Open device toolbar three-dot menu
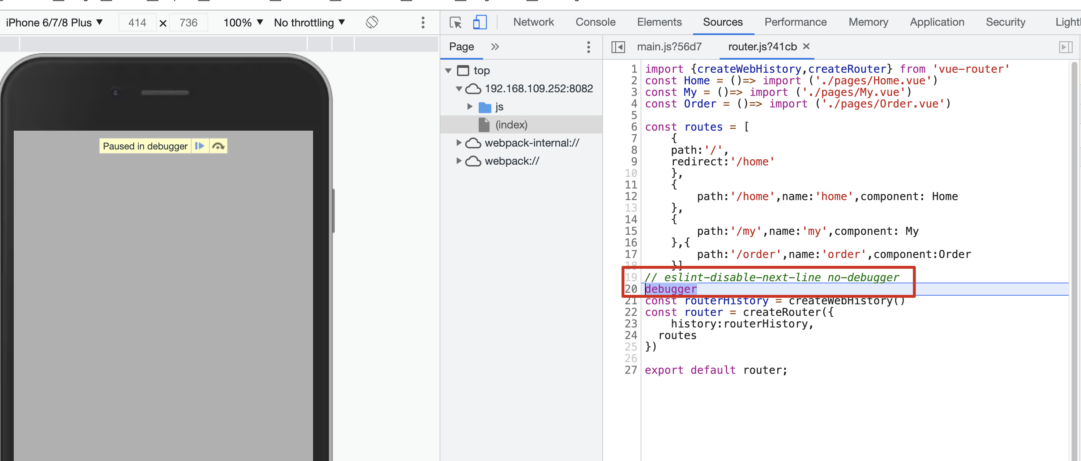The image size is (1081, 461). pos(423,22)
